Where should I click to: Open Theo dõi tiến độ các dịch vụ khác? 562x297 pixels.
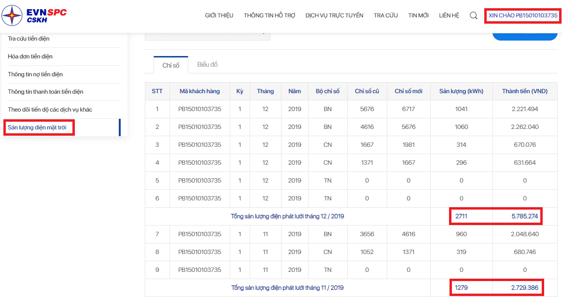50,110
